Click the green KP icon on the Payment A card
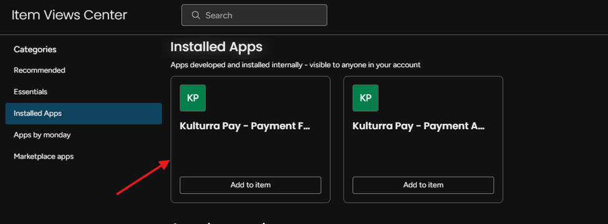The width and height of the screenshot is (608, 224). [365, 98]
